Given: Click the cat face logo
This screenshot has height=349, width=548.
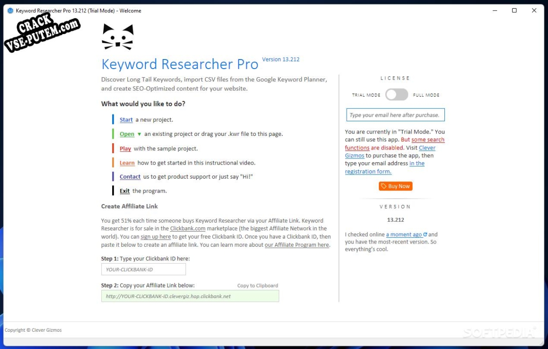Looking at the screenshot, I should [118, 37].
